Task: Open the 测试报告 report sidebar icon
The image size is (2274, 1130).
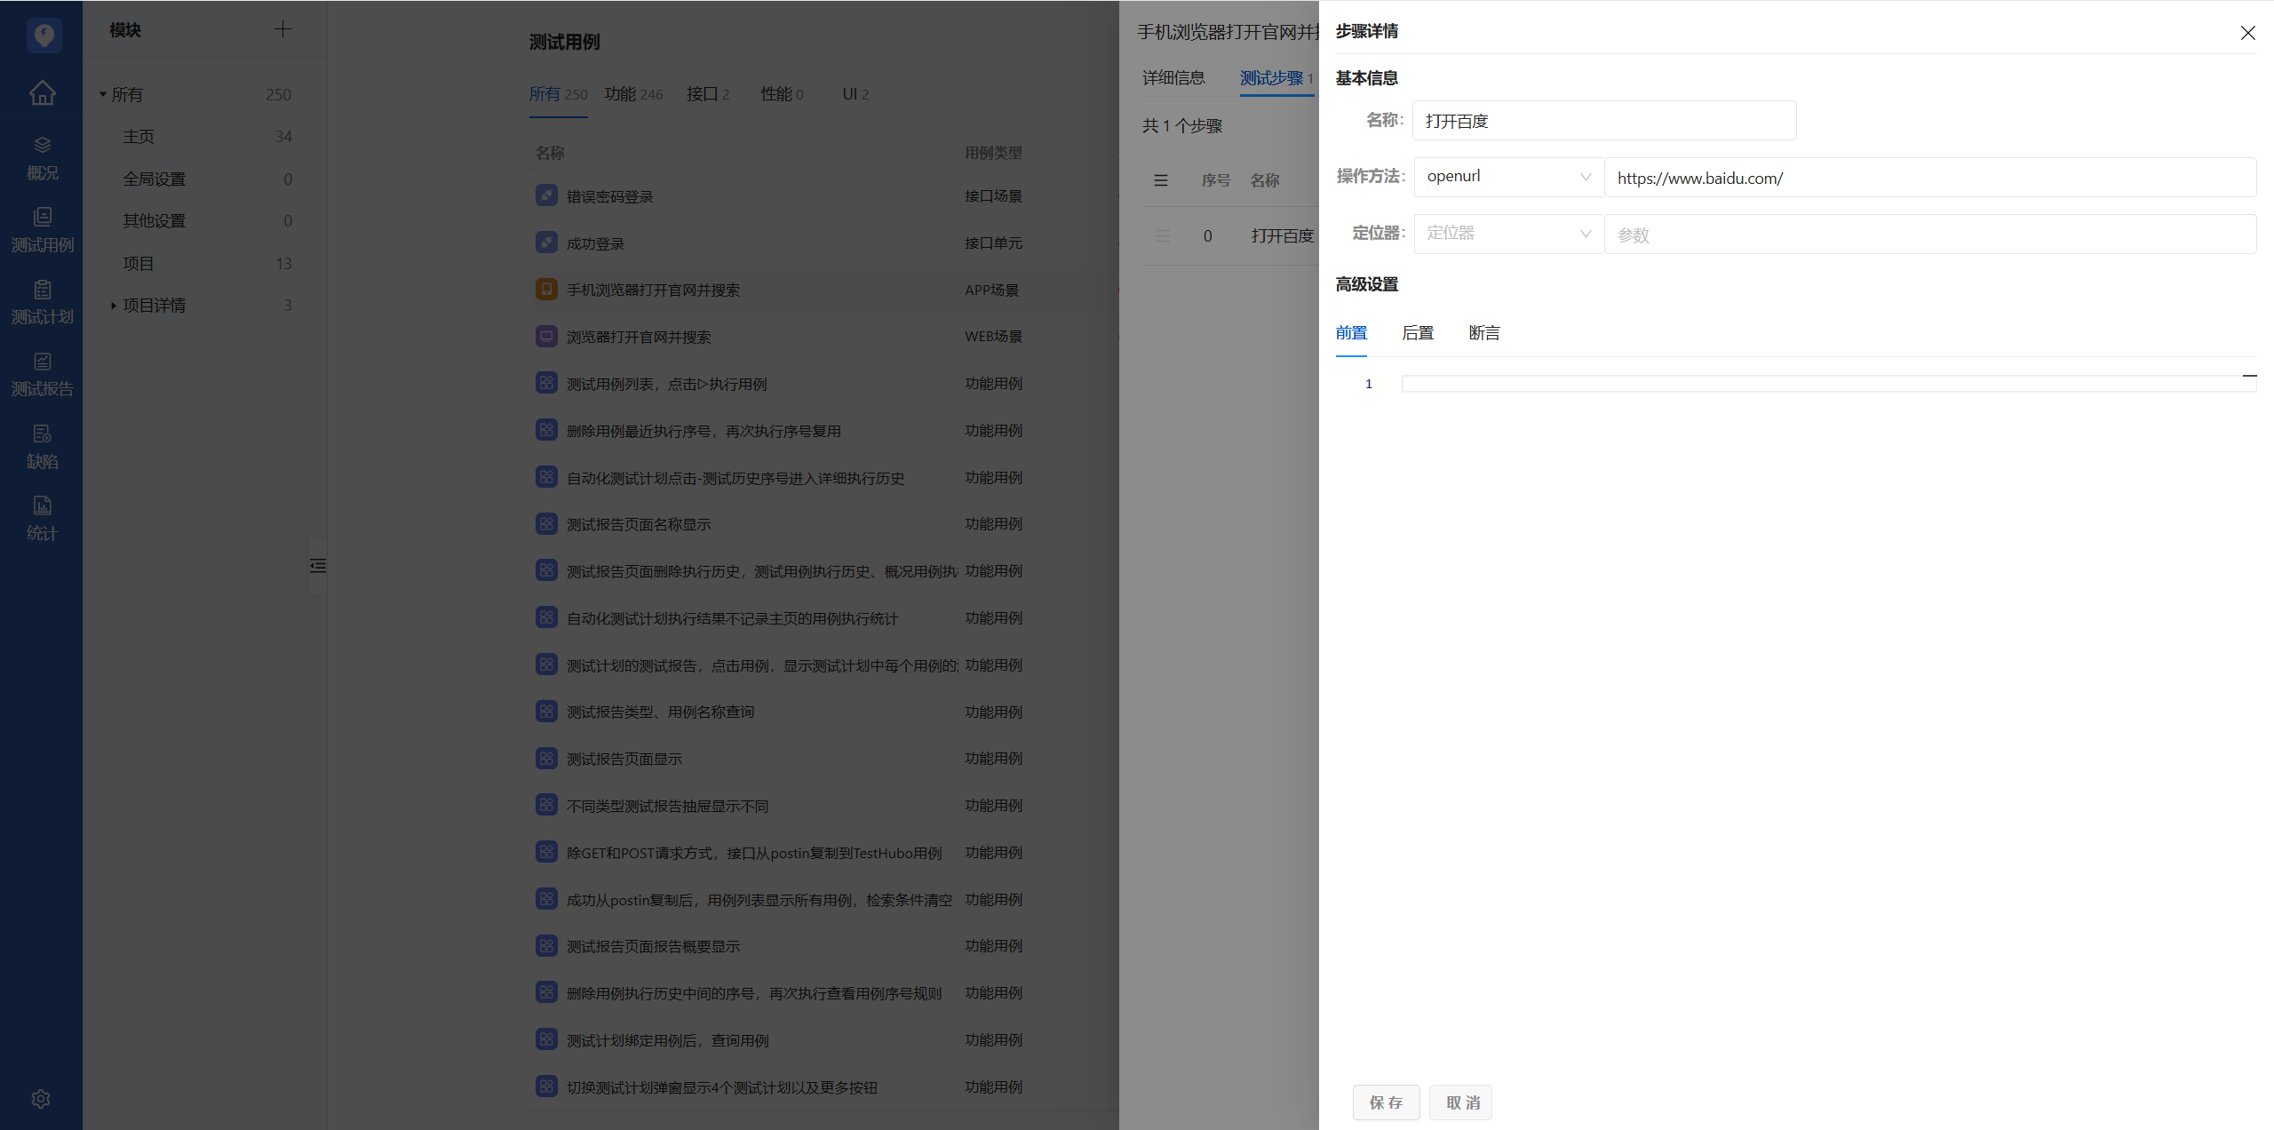Action: tap(42, 374)
